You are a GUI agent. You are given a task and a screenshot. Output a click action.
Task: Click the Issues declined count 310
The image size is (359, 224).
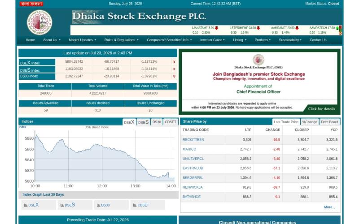coord(98,110)
